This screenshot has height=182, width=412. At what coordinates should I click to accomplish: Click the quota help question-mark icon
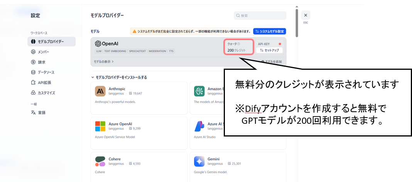[x=239, y=44]
